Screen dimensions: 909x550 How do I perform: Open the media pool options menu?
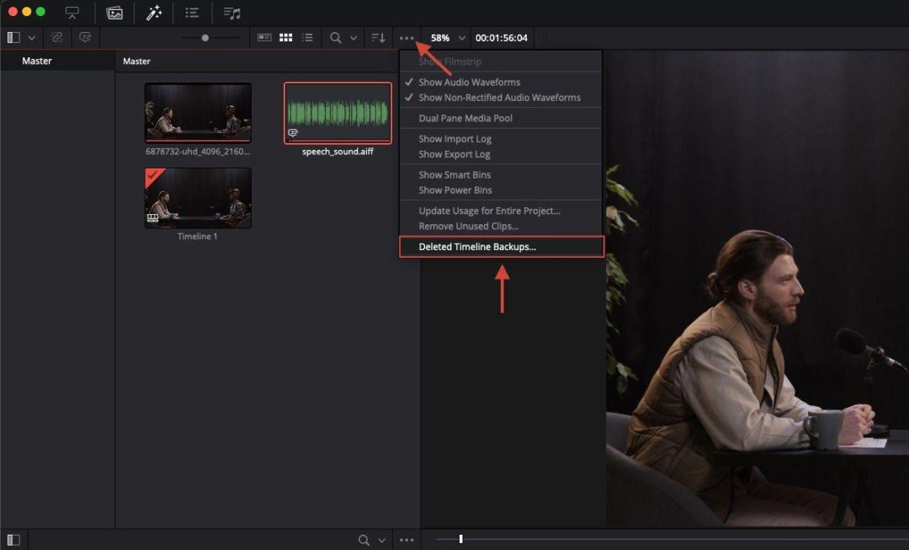pyautogui.click(x=407, y=37)
